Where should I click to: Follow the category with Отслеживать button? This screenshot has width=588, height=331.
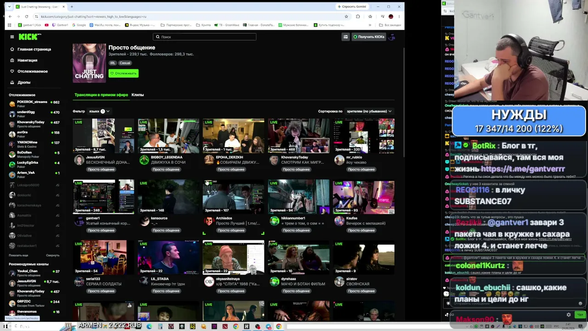123,73
